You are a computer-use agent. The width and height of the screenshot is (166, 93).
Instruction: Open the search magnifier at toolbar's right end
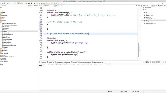pyautogui.click(x=163, y=3)
